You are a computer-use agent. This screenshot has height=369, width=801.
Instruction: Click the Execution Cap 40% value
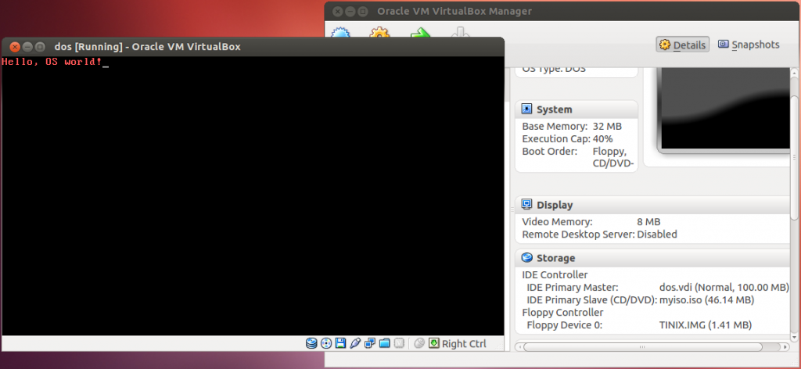603,139
